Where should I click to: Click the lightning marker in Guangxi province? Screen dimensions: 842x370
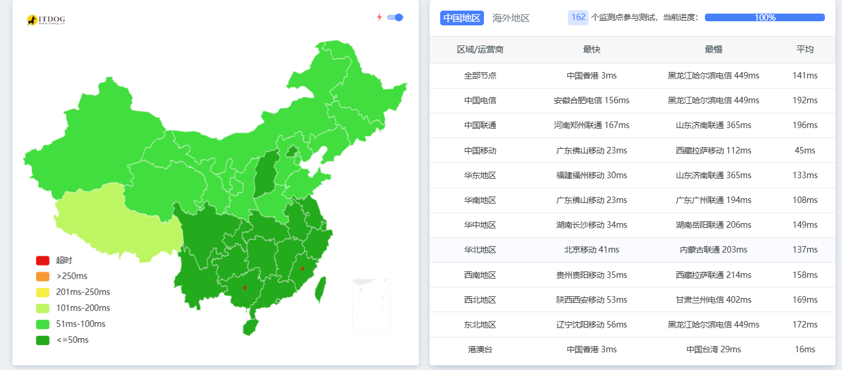coord(245,288)
